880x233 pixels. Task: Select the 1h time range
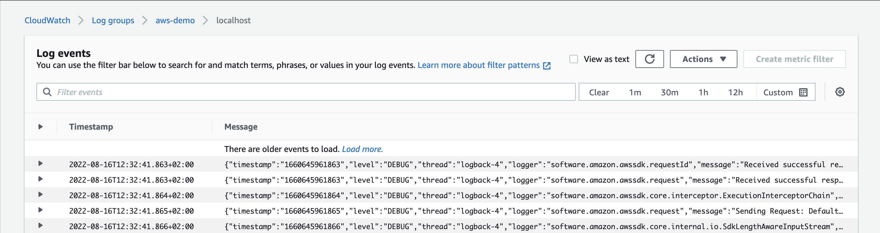click(x=703, y=92)
